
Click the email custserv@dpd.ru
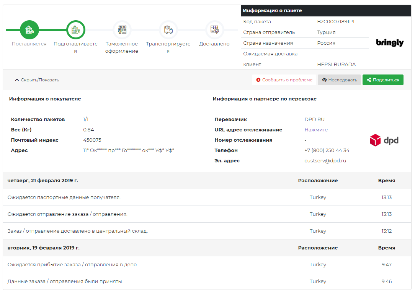coord(325,161)
